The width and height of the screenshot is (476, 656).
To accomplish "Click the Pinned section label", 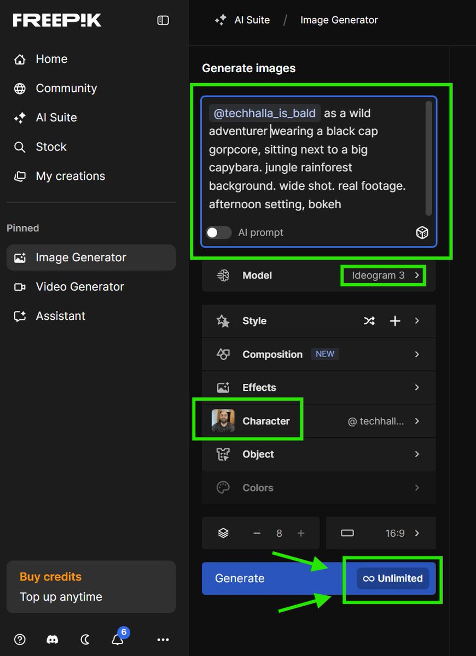I will point(22,229).
